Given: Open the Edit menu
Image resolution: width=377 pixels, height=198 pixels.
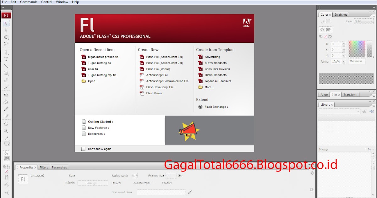Looking at the screenshot, I should pos(14,2).
